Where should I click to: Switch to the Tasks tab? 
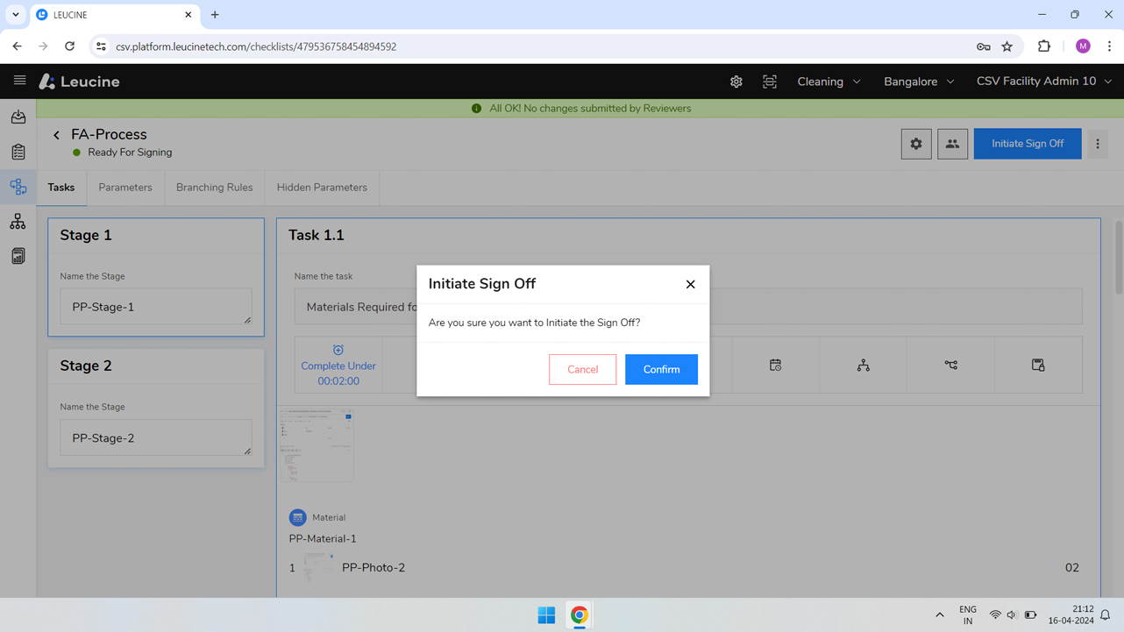coord(61,188)
